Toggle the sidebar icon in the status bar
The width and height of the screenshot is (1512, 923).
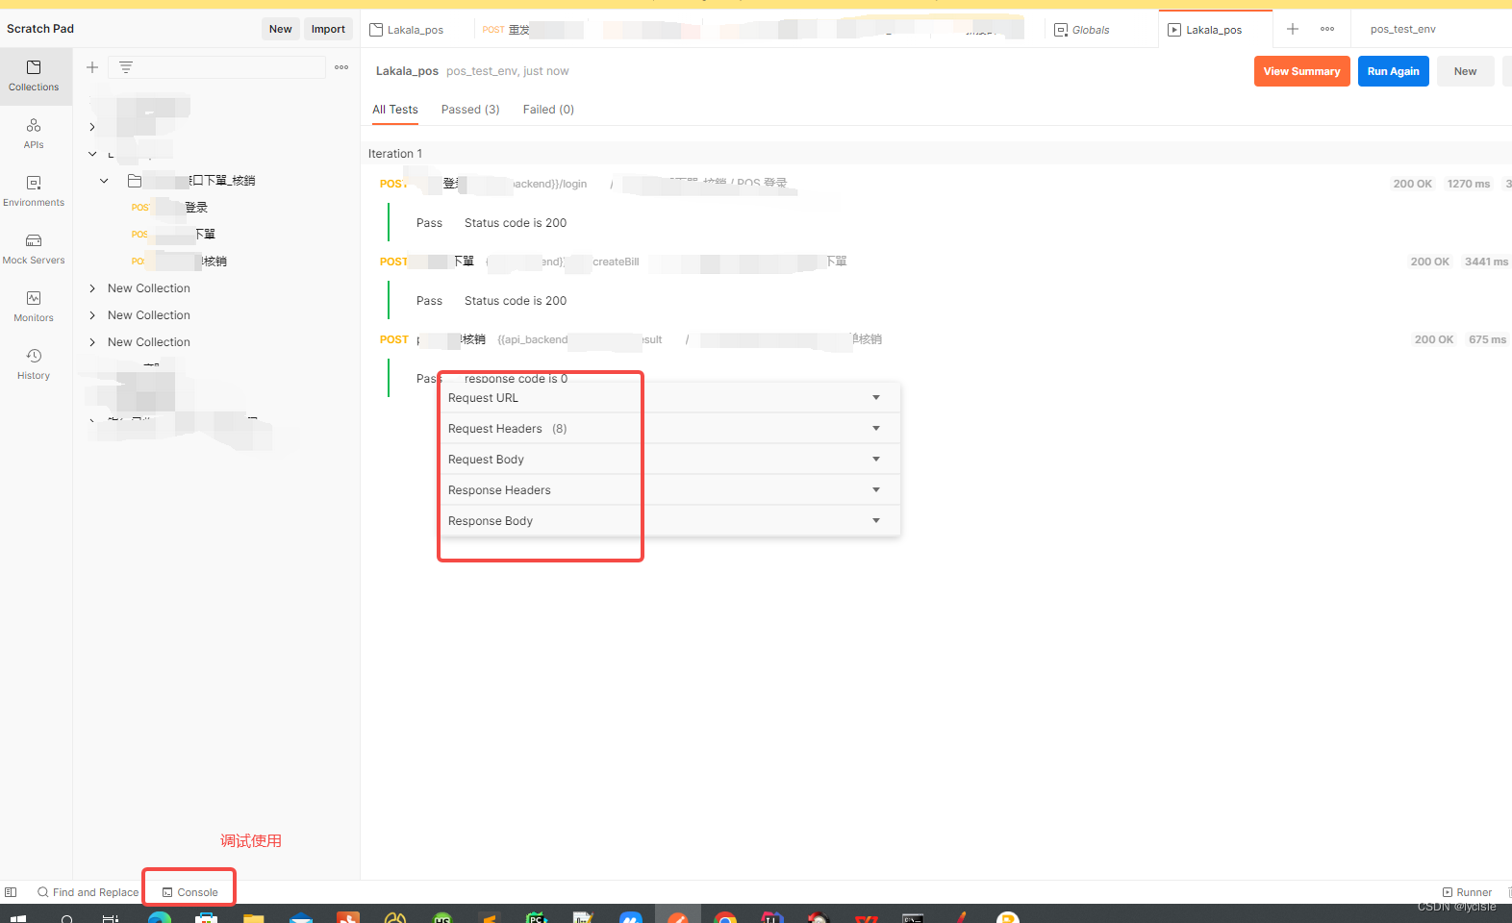coord(11,892)
